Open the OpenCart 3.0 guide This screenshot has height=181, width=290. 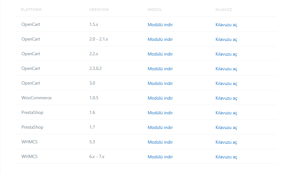pos(226,84)
